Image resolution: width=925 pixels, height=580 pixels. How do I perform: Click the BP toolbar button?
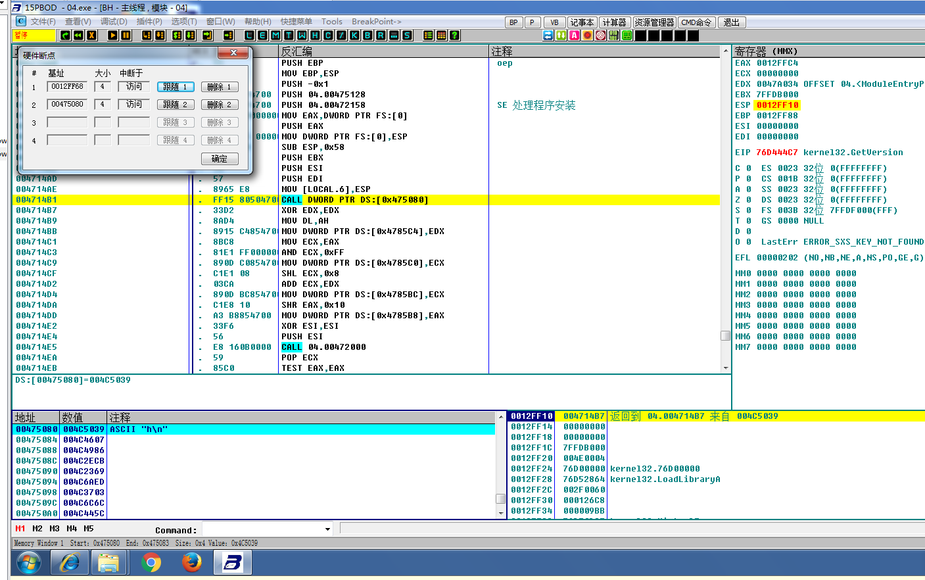point(513,22)
